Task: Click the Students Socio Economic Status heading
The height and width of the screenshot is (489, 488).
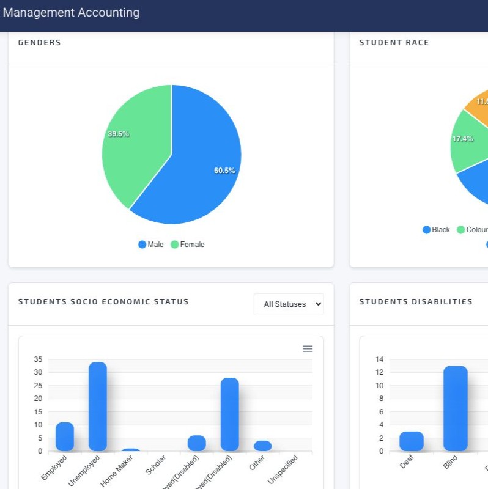Action: pos(103,301)
